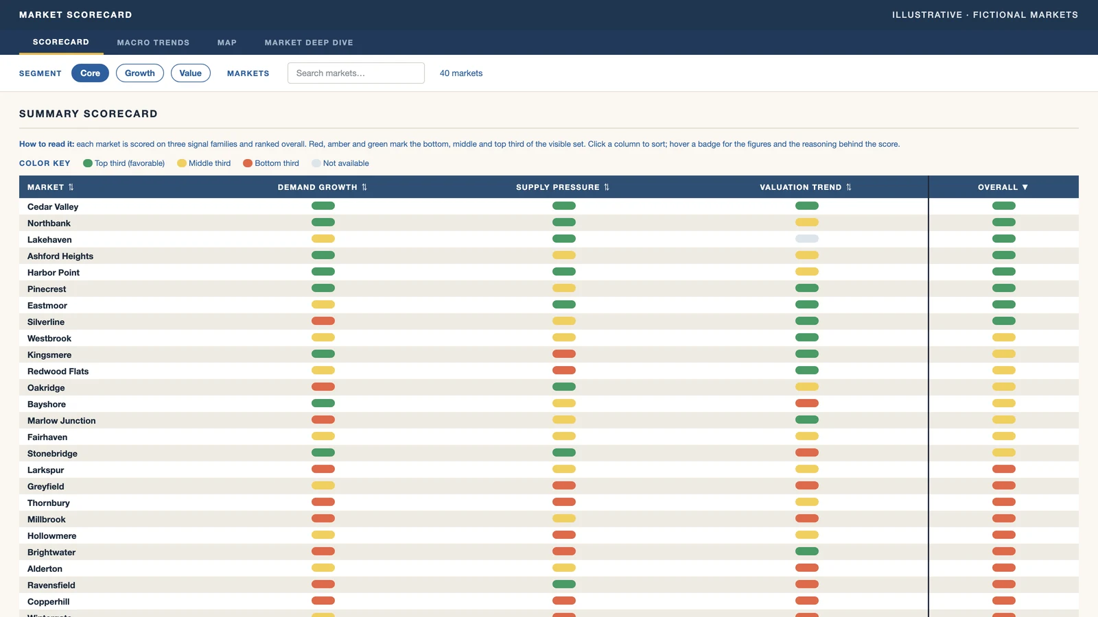1098x617 pixels.
Task: Click Lakehaven's grey Valuation Trend badge
Action: point(807,239)
